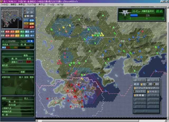Open the ファイル(F) menu

point(4,4)
